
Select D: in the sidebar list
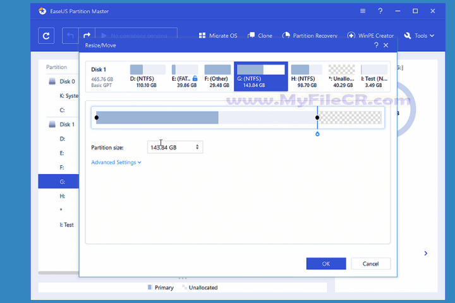pyautogui.click(x=62, y=139)
